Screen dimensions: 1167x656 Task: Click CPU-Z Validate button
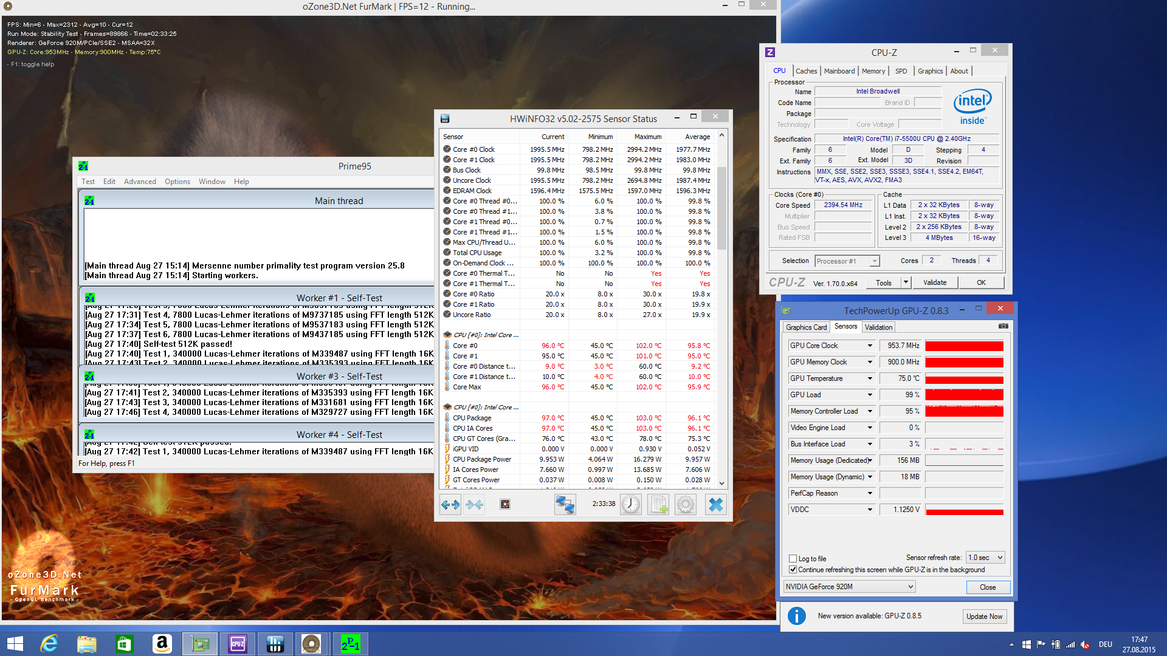[935, 282]
